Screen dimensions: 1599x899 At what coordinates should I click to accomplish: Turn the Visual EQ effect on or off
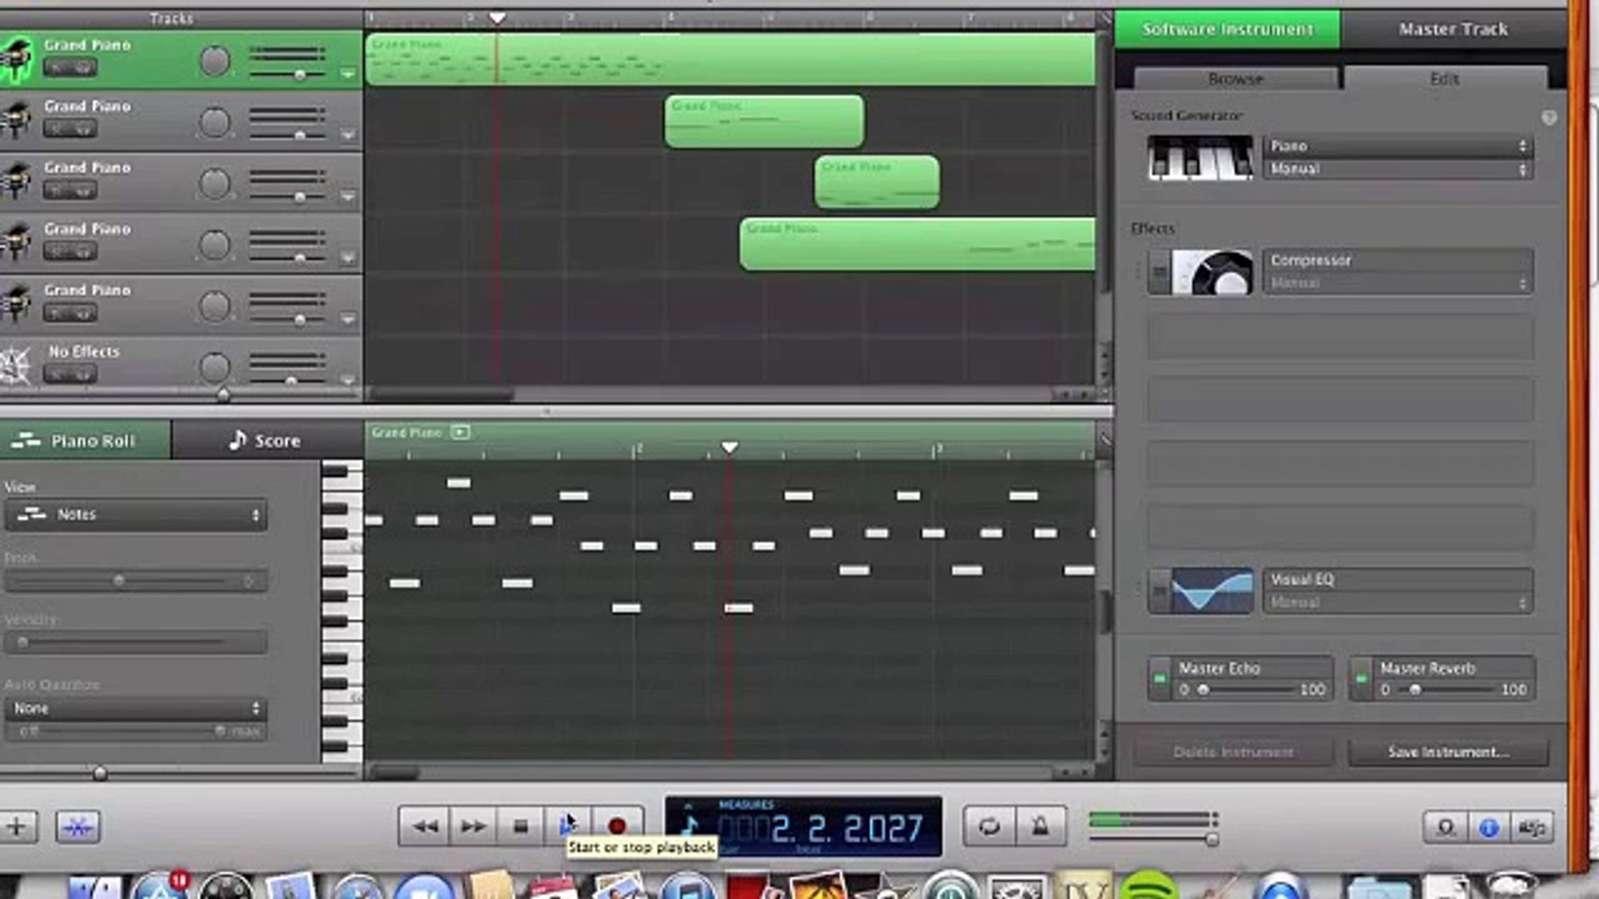pyautogui.click(x=1158, y=592)
